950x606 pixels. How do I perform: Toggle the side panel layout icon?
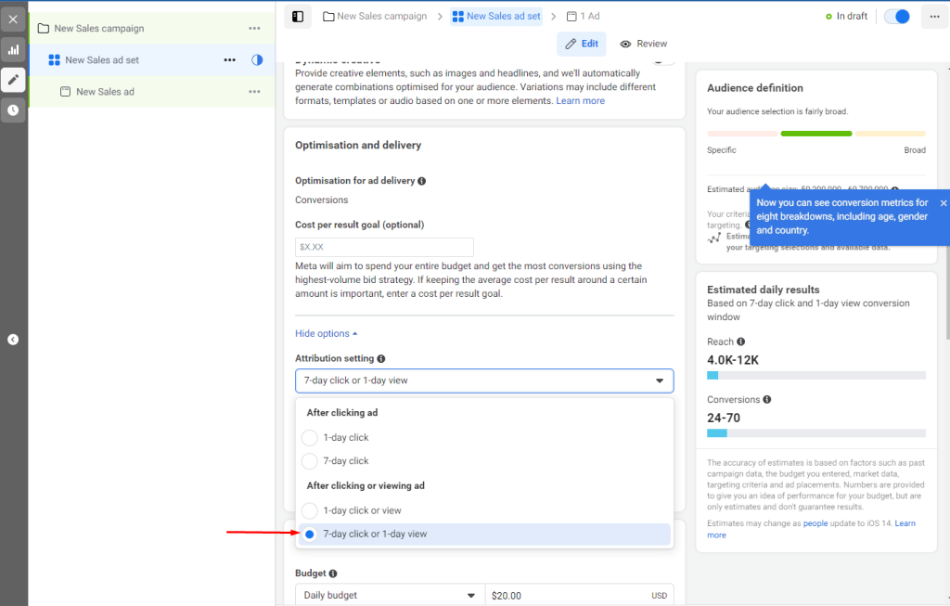[x=298, y=17]
